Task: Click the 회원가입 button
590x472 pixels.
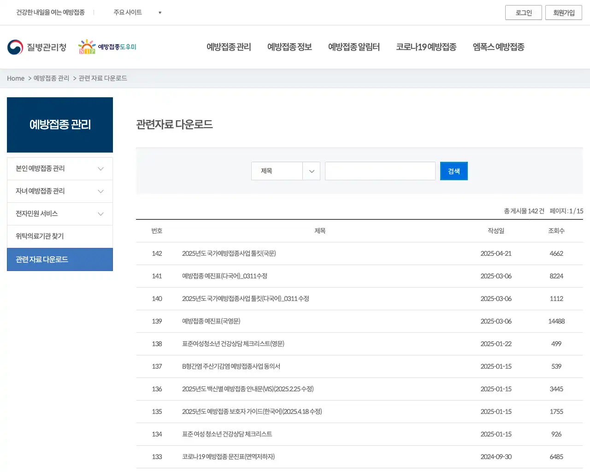Action: tap(563, 12)
